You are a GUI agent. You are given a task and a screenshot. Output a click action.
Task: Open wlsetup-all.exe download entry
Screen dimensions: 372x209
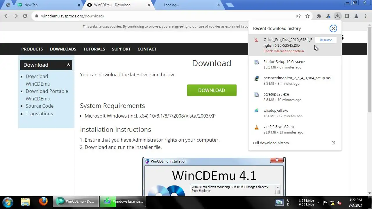(295, 113)
